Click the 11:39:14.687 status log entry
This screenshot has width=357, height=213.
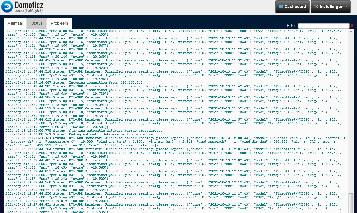click(x=74, y=82)
